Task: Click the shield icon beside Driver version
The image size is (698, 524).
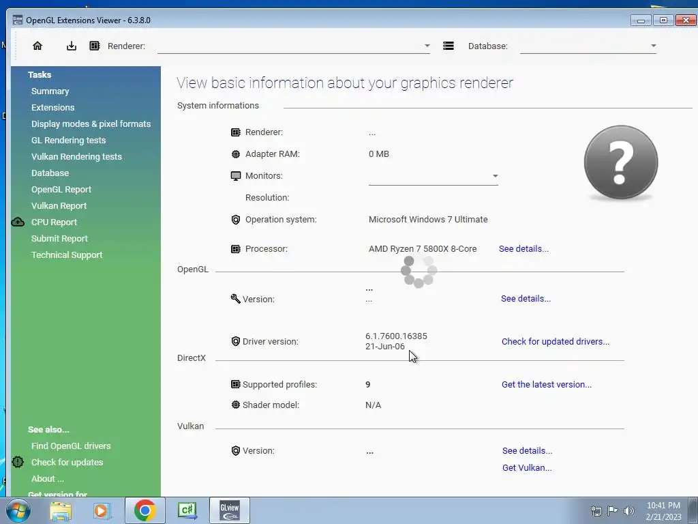Action: tap(235, 341)
